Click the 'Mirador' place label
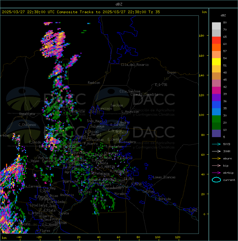The image size is (238, 241). tap(120, 194)
